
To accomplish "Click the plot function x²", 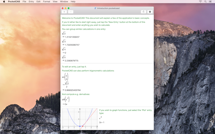I will [101, 118].
